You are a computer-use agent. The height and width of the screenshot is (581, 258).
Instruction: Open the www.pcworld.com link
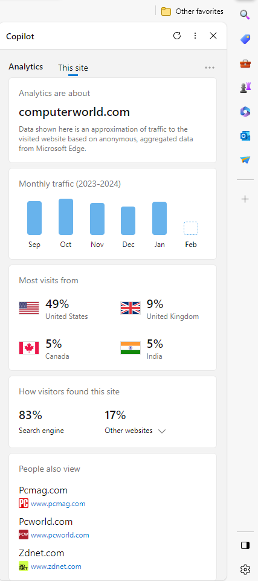60,535
